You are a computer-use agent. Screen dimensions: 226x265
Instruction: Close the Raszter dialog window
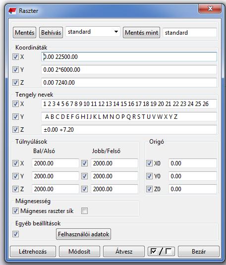tap(210, 8)
